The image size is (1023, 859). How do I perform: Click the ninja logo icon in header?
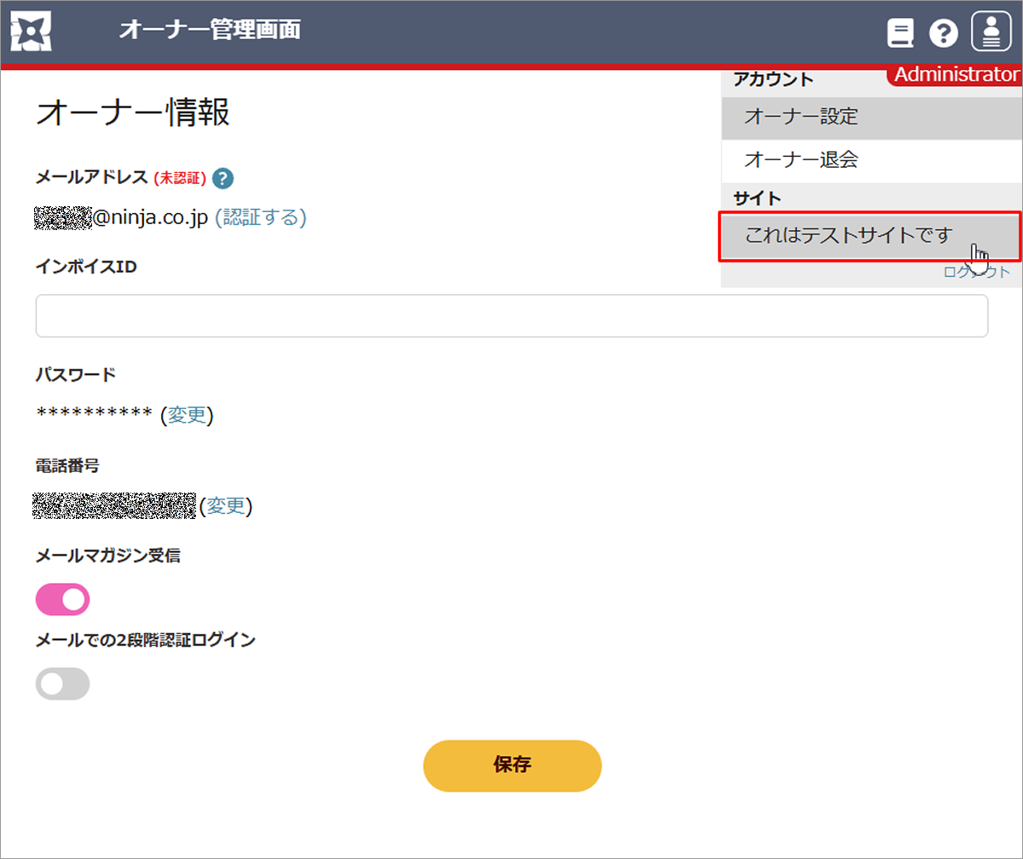(32, 32)
